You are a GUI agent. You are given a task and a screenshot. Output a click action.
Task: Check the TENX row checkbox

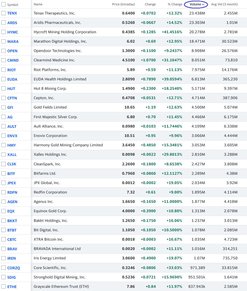click(3, 13)
